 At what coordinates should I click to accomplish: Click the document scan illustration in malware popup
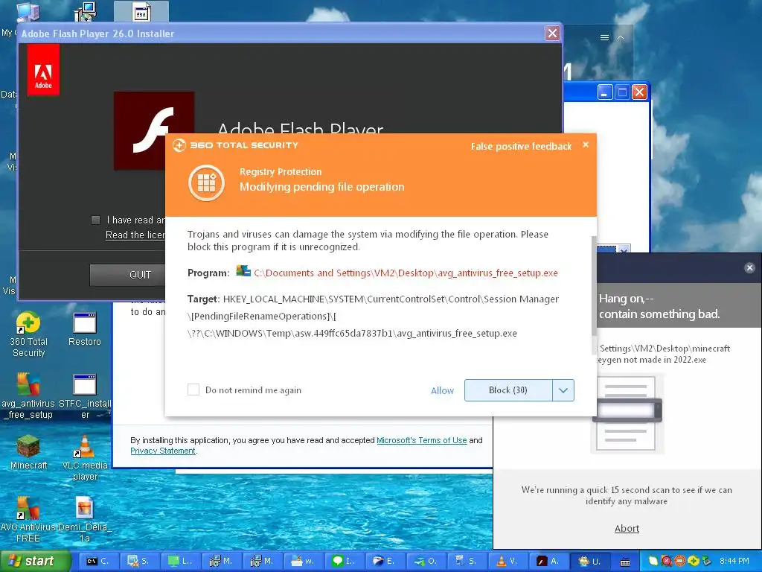coord(627,413)
